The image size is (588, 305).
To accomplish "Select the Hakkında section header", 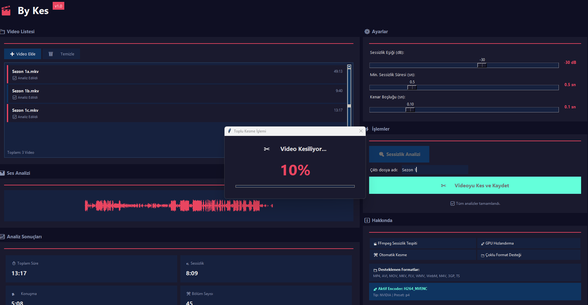I will coord(382,220).
